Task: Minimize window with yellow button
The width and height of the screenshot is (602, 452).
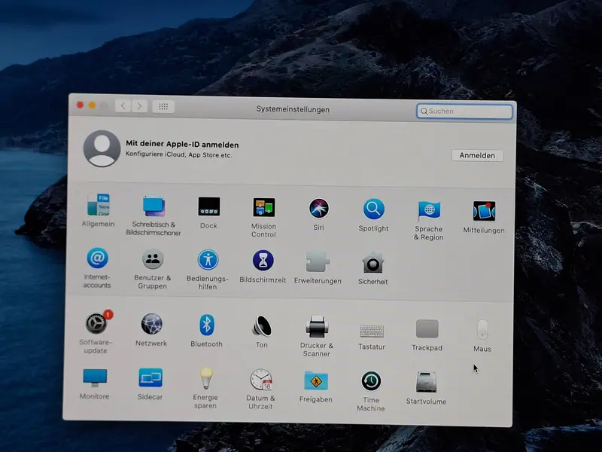Action: [92, 105]
